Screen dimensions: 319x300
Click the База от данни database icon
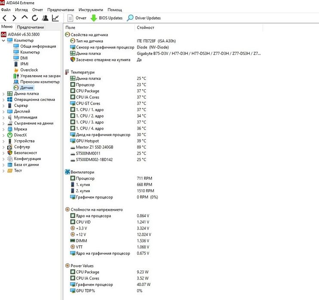[10, 164]
